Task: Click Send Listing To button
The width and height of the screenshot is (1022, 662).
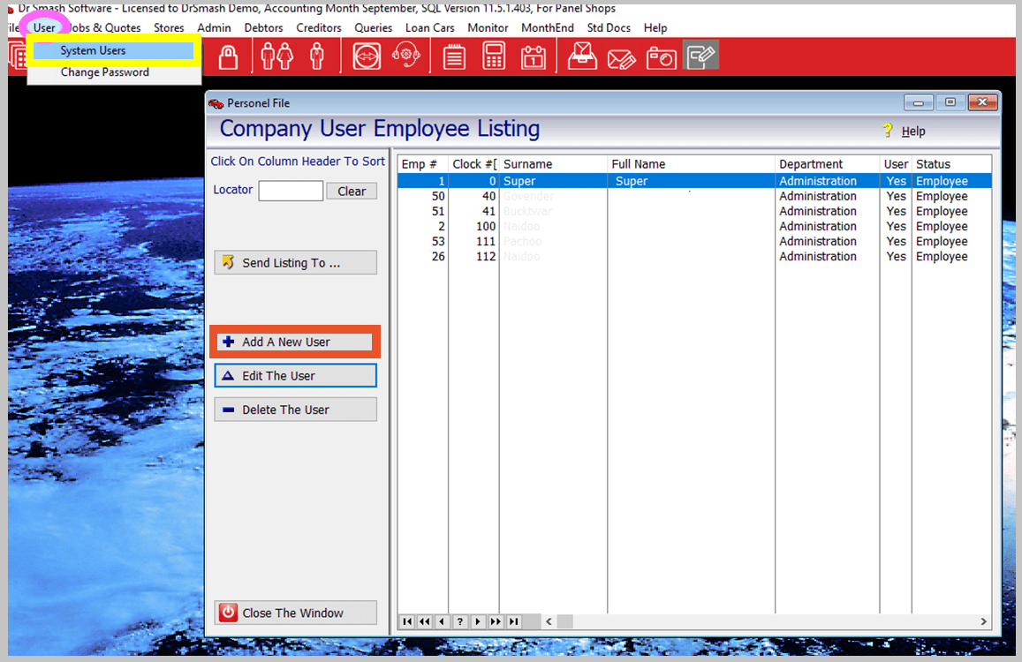Action: pyautogui.click(x=295, y=262)
